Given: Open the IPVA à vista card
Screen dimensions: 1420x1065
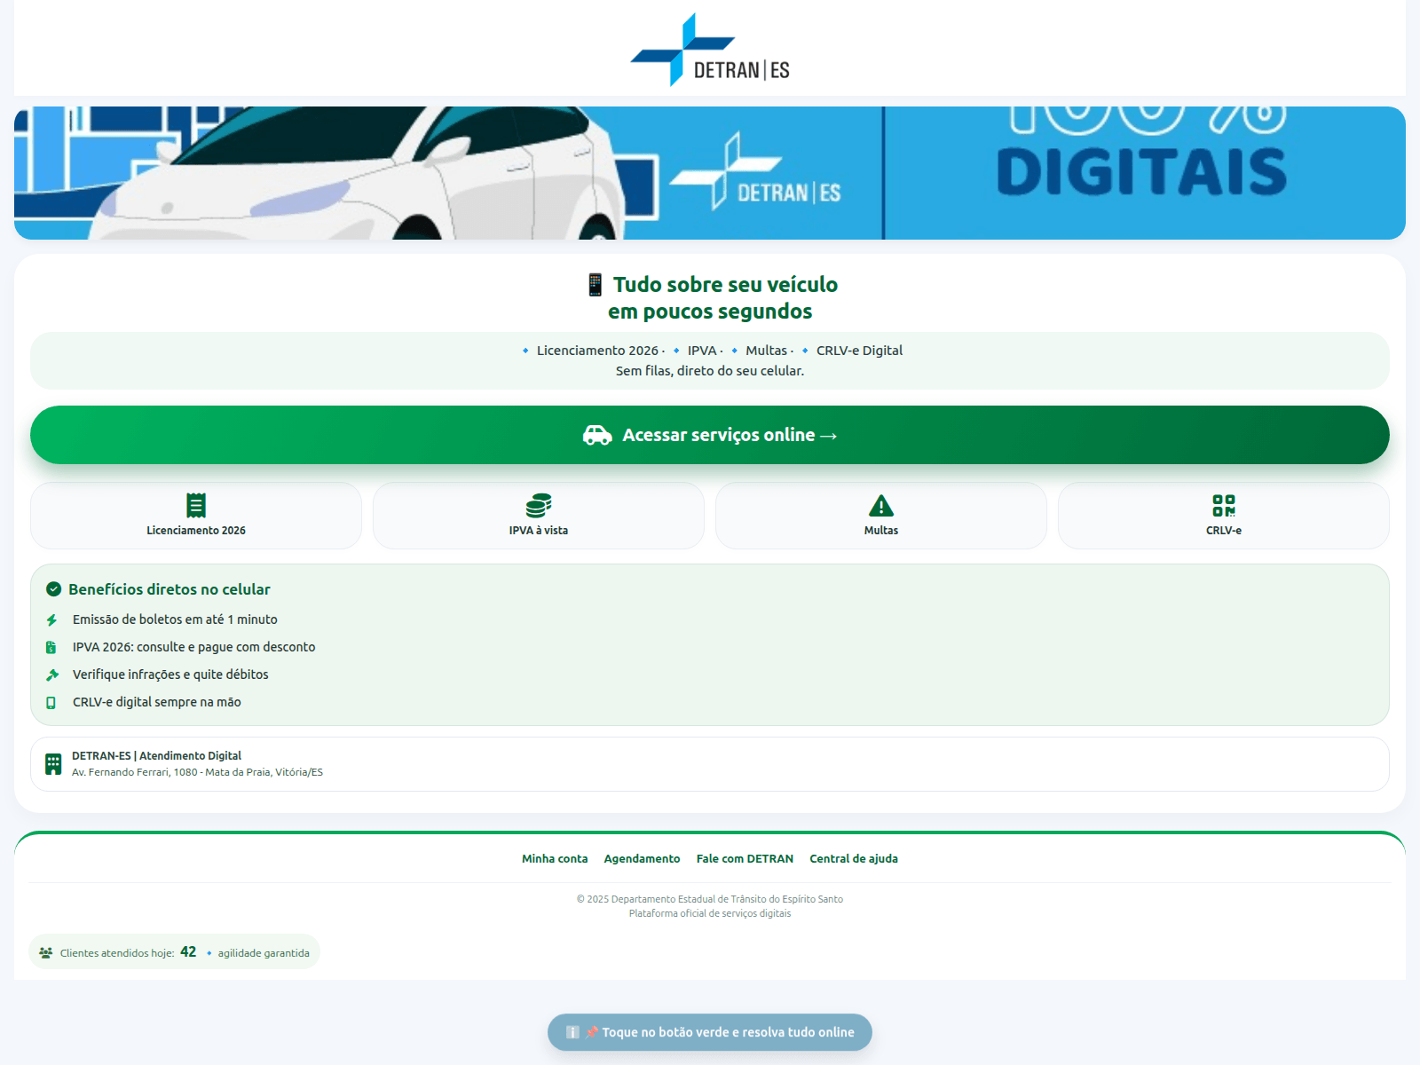Looking at the screenshot, I should 539,516.
